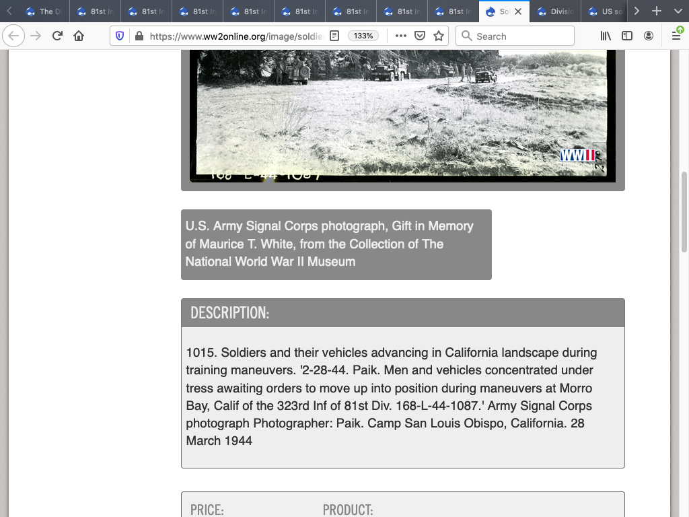Viewport: 689px width, 517px height.
Task: Open tracking protection shield info
Action: pyautogui.click(x=120, y=36)
